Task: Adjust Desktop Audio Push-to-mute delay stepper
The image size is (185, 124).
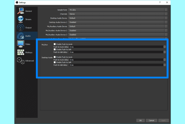Action: coord(164,60)
